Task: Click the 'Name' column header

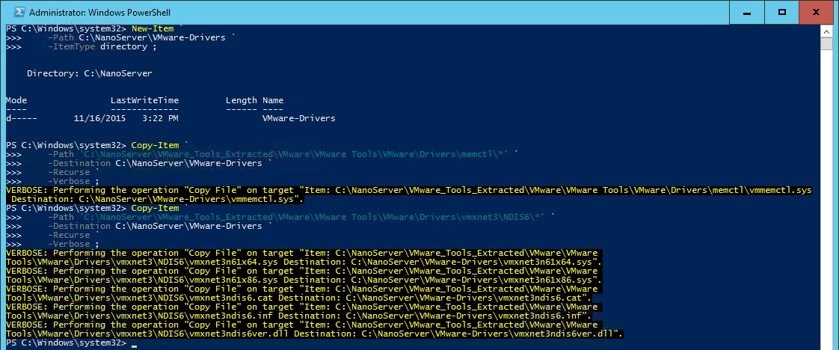Action: 273,100
